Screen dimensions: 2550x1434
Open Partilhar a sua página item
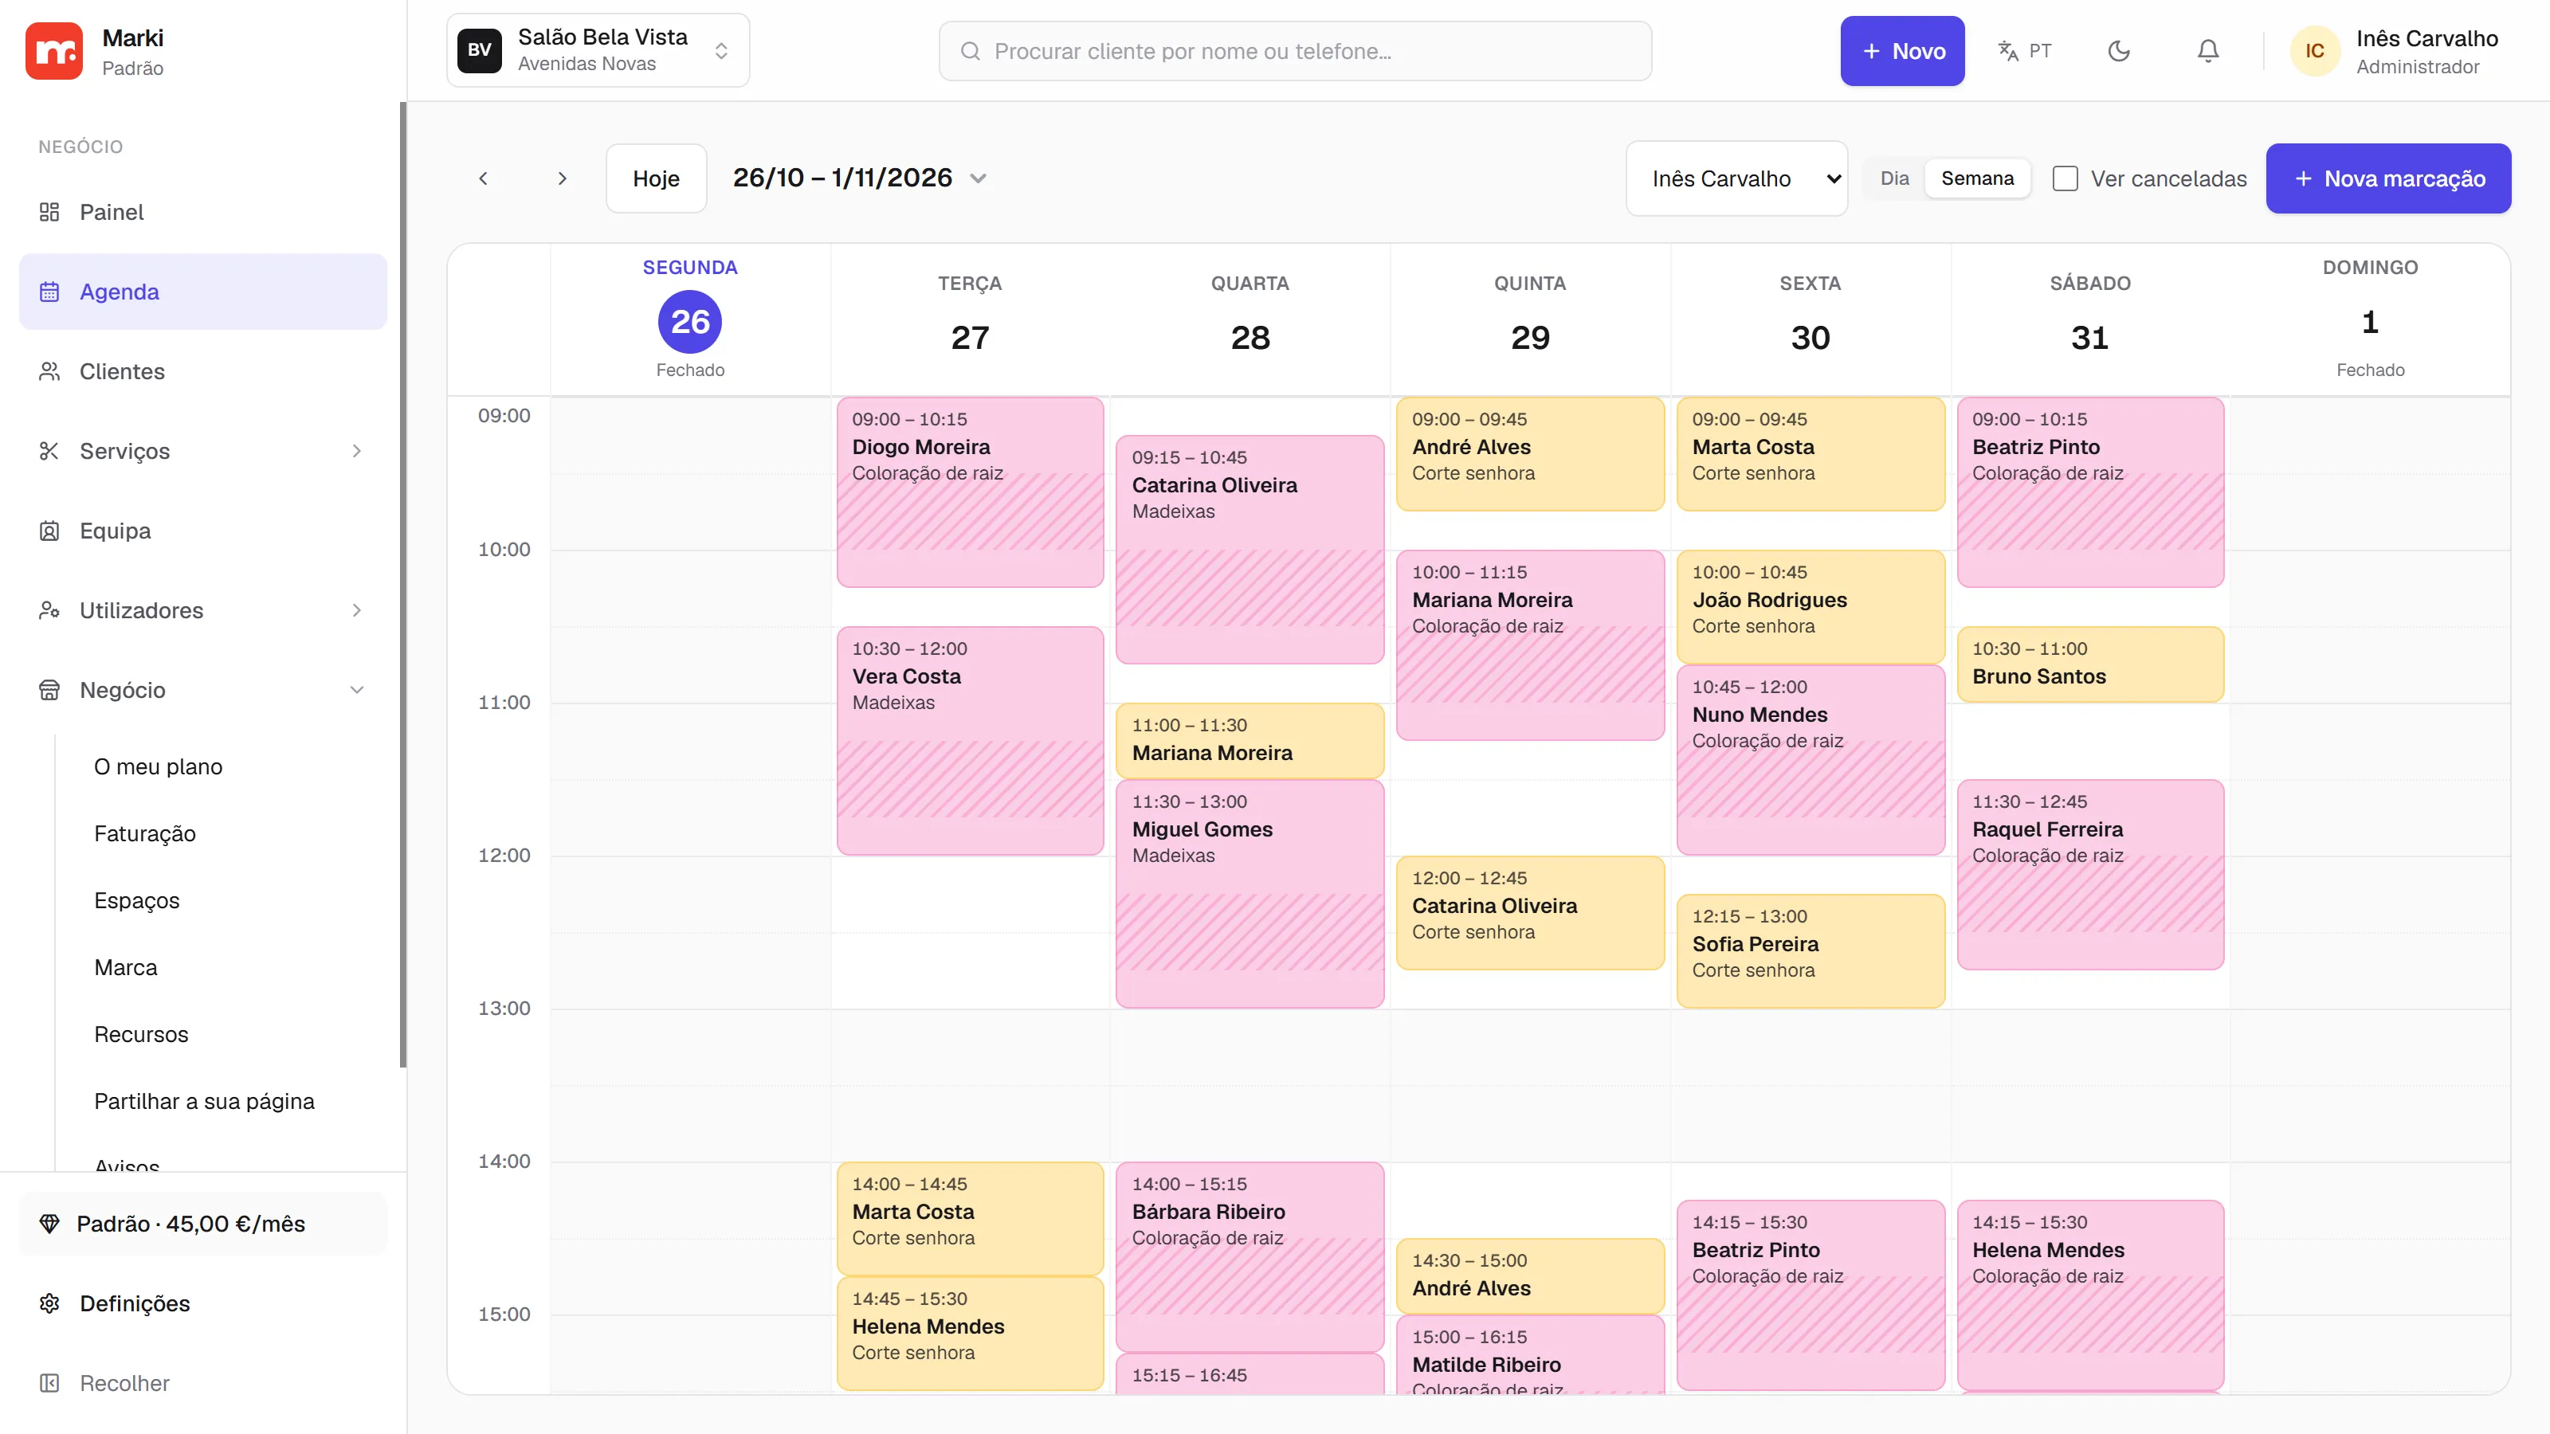(x=204, y=1102)
